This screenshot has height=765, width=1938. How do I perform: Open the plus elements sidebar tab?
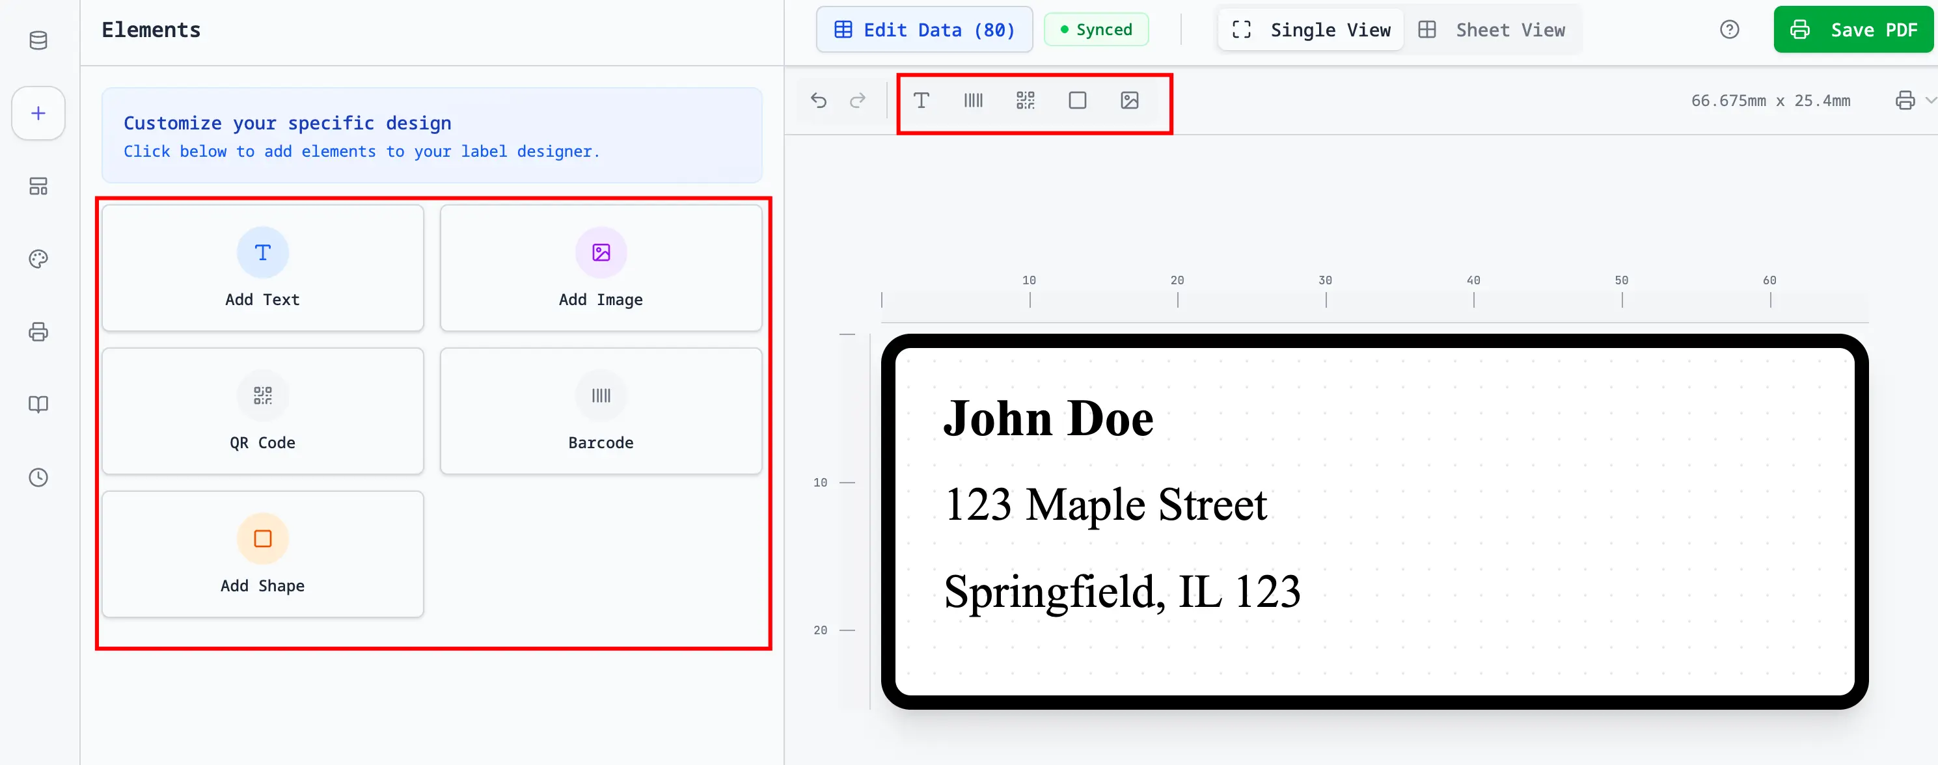[x=38, y=113]
